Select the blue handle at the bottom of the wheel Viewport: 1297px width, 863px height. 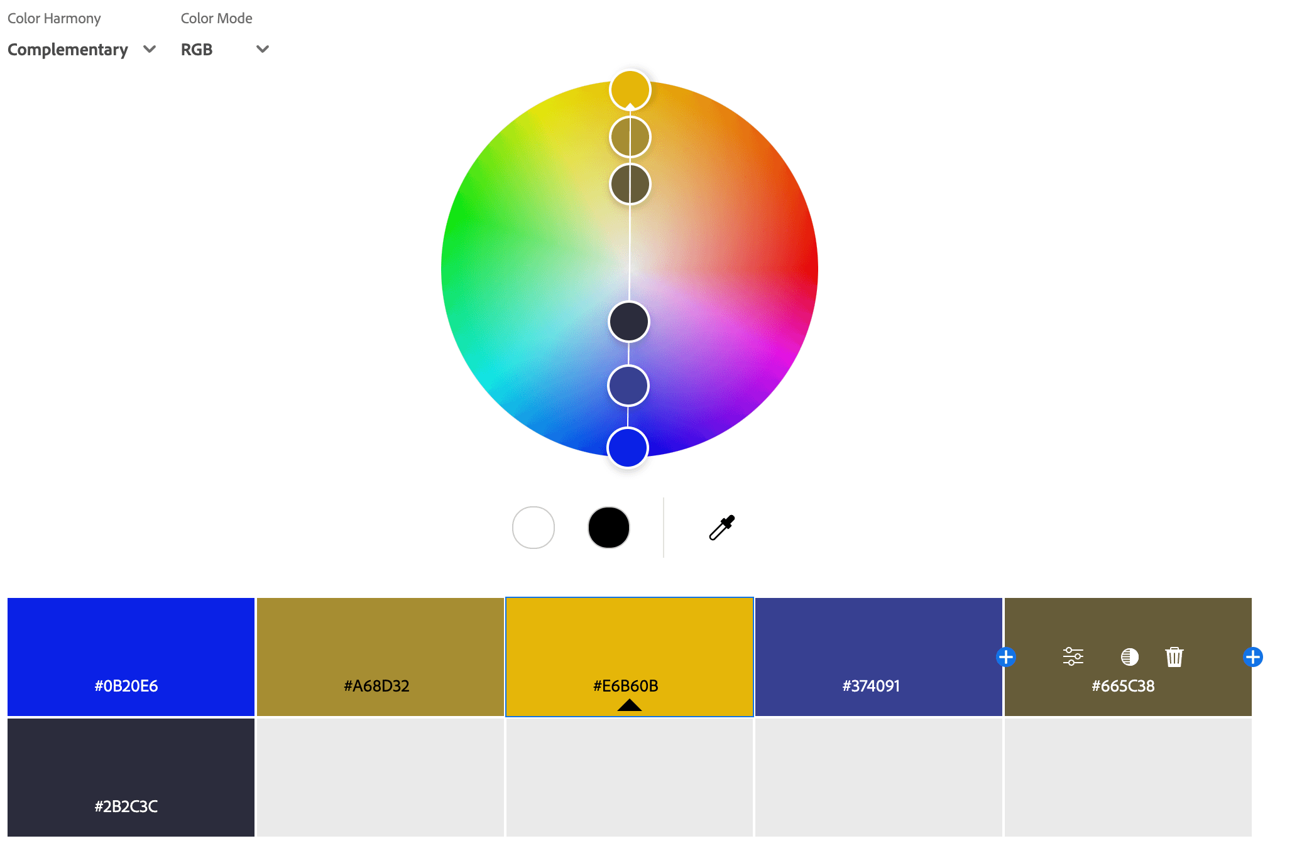tap(628, 448)
